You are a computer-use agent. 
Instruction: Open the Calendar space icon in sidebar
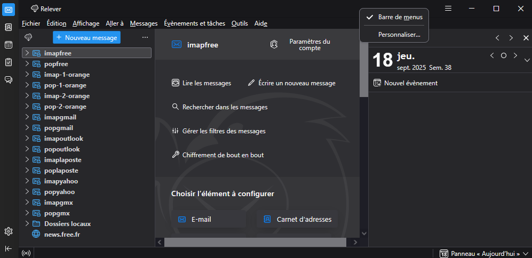pyautogui.click(x=9, y=44)
